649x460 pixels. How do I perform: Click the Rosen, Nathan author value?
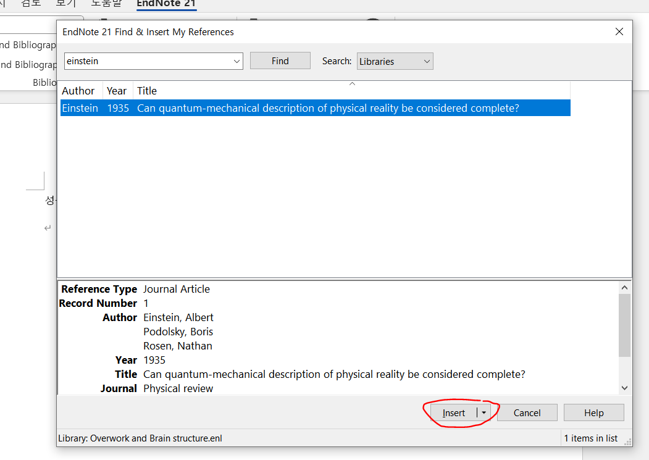point(178,346)
